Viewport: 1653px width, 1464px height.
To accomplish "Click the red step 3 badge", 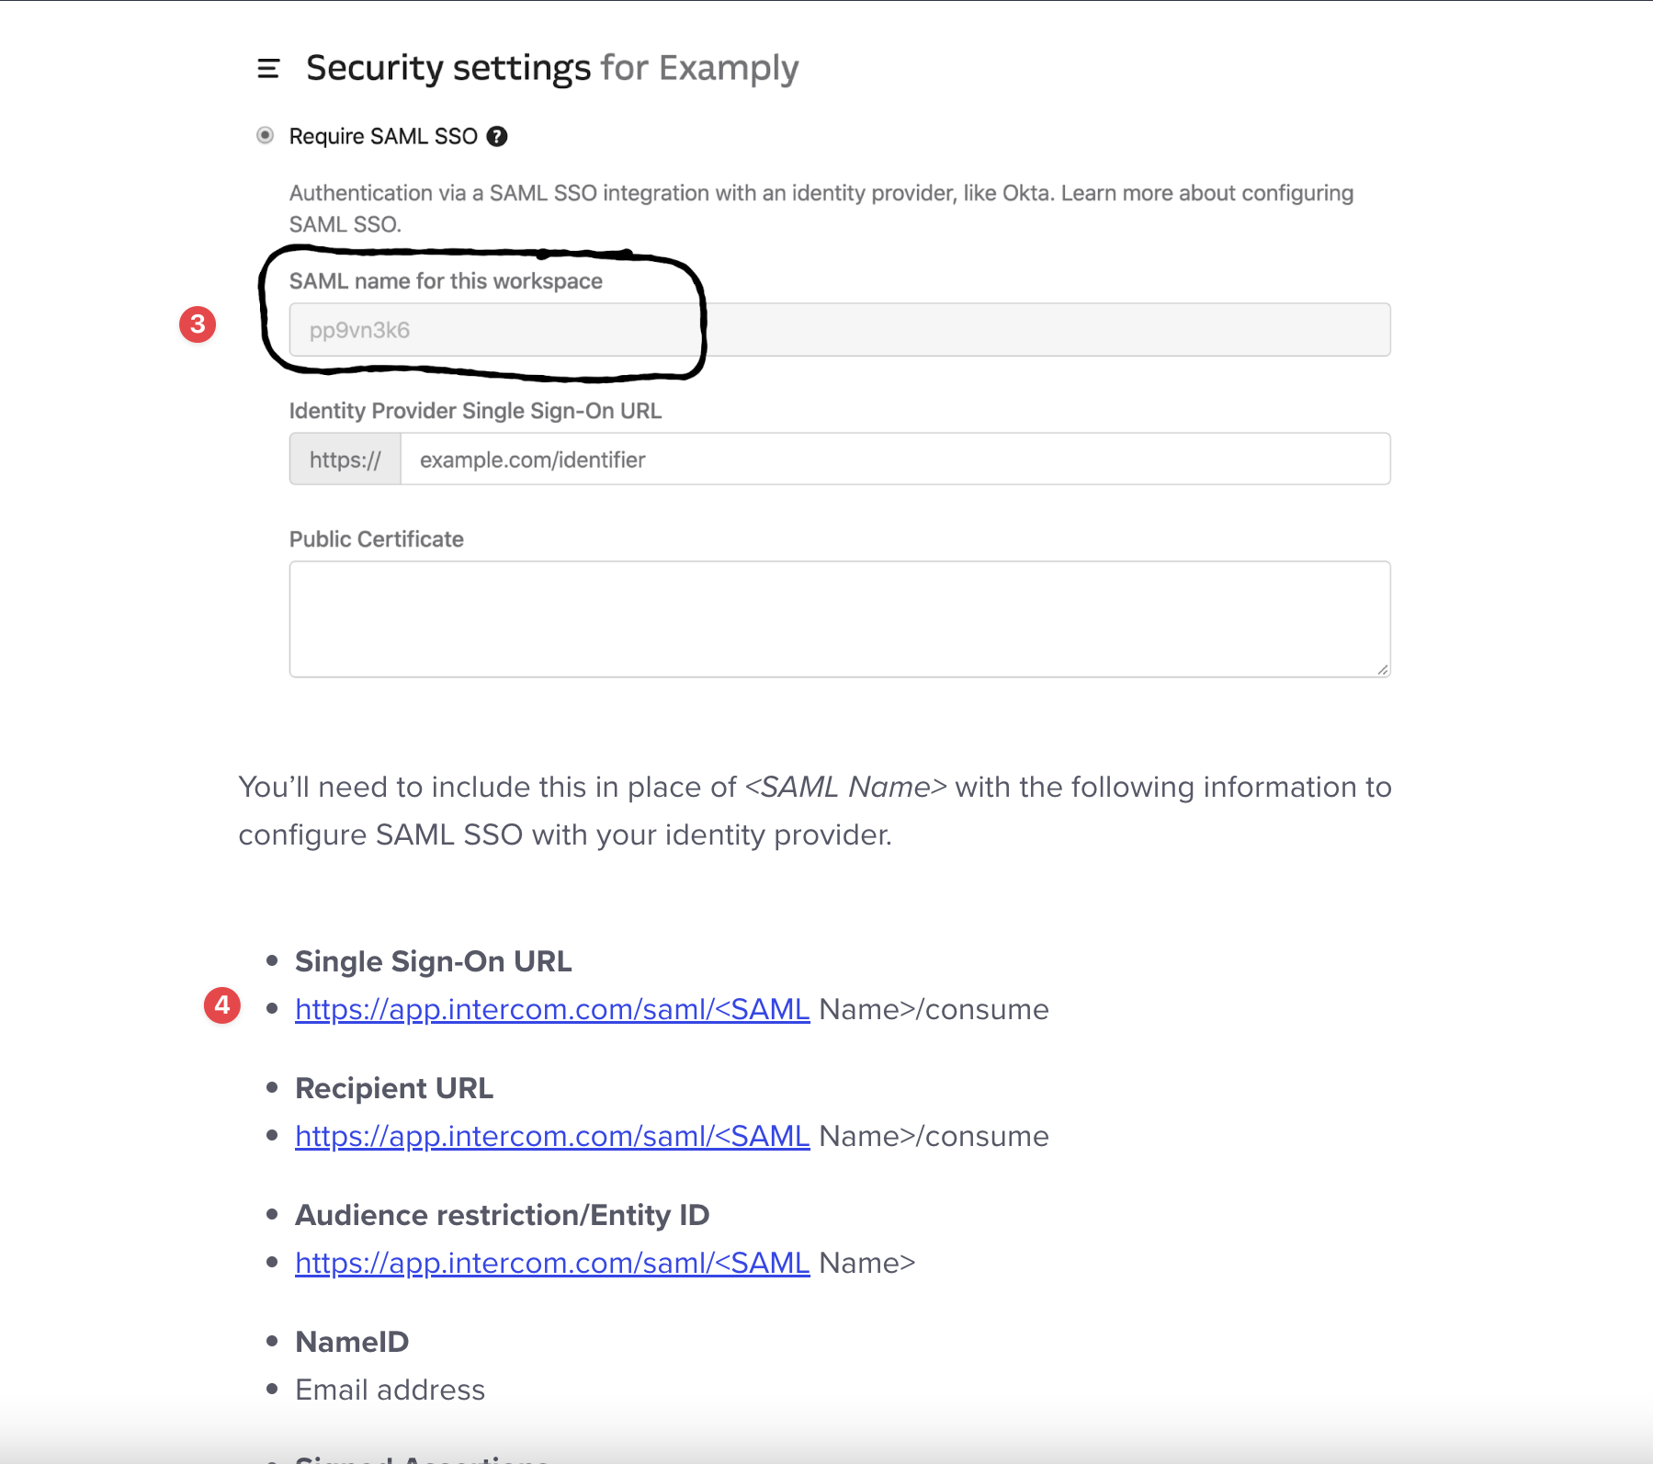I will point(198,324).
